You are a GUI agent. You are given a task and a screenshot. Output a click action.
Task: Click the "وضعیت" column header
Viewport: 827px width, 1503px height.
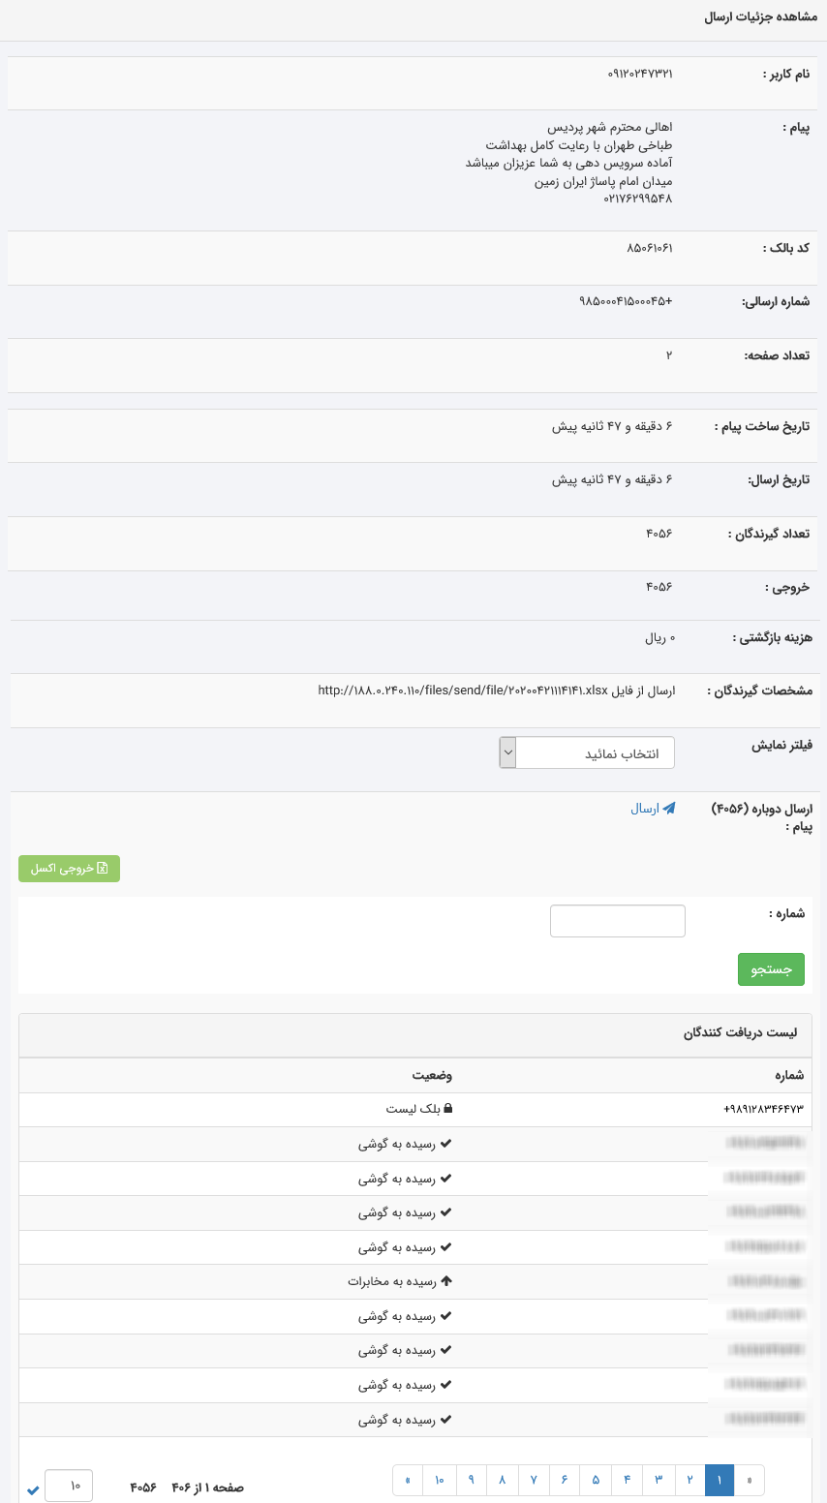(432, 1075)
